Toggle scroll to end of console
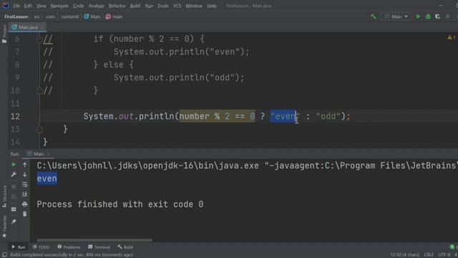 tap(25, 194)
